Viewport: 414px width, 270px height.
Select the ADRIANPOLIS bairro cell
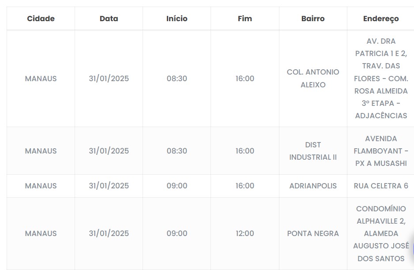(x=313, y=186)
